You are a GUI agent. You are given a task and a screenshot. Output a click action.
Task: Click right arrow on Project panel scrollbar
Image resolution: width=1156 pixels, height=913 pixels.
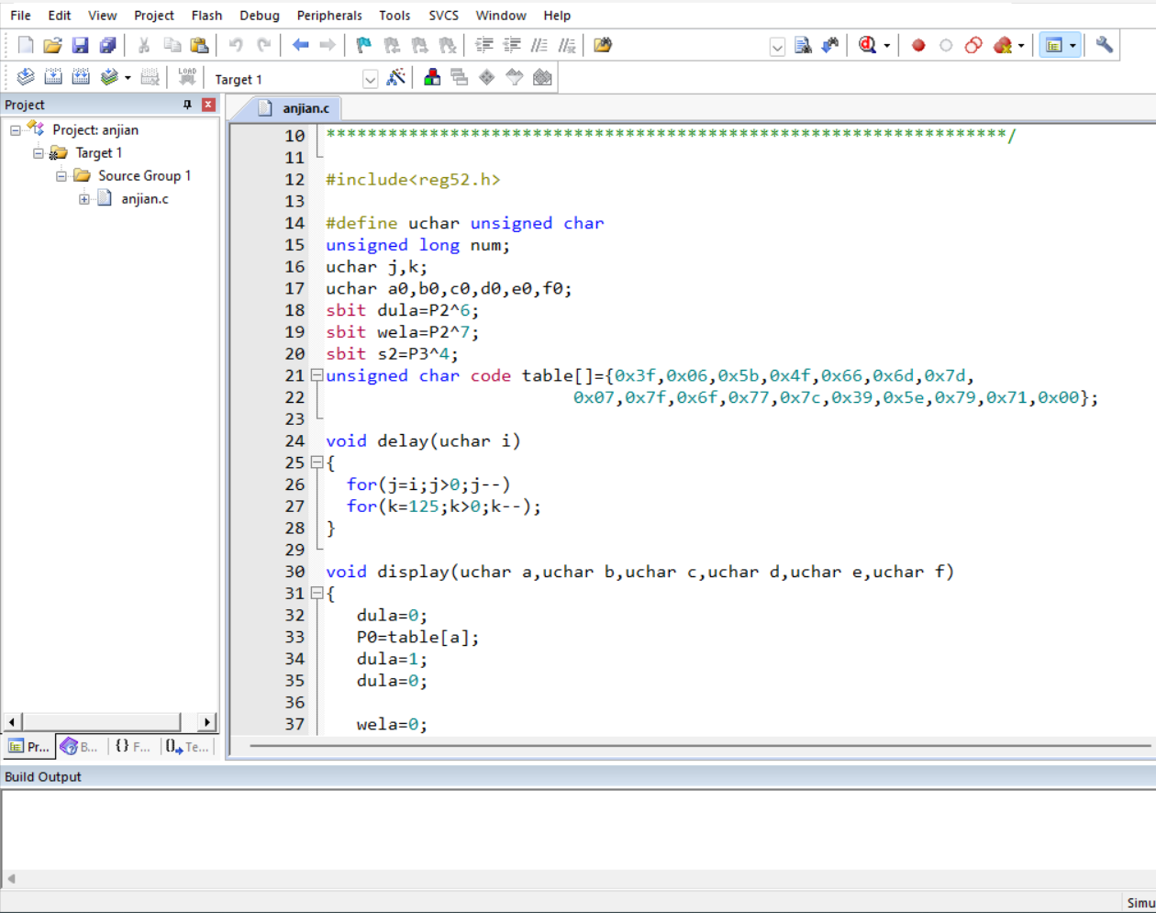click(x=207, y=722)
